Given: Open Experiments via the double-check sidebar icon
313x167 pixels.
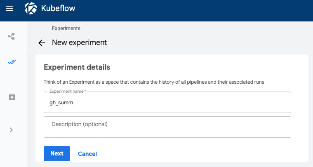Looking at the screenshot, I should 12,62.
